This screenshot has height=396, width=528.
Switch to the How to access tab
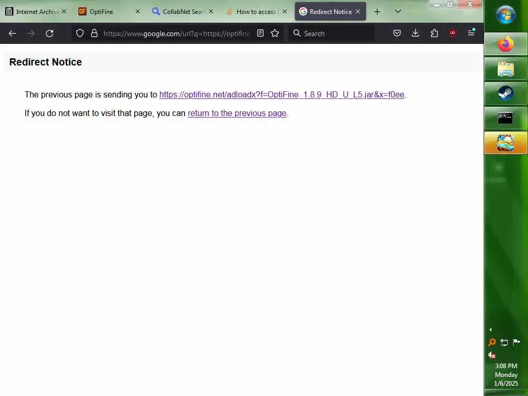[x=256, y=12]
